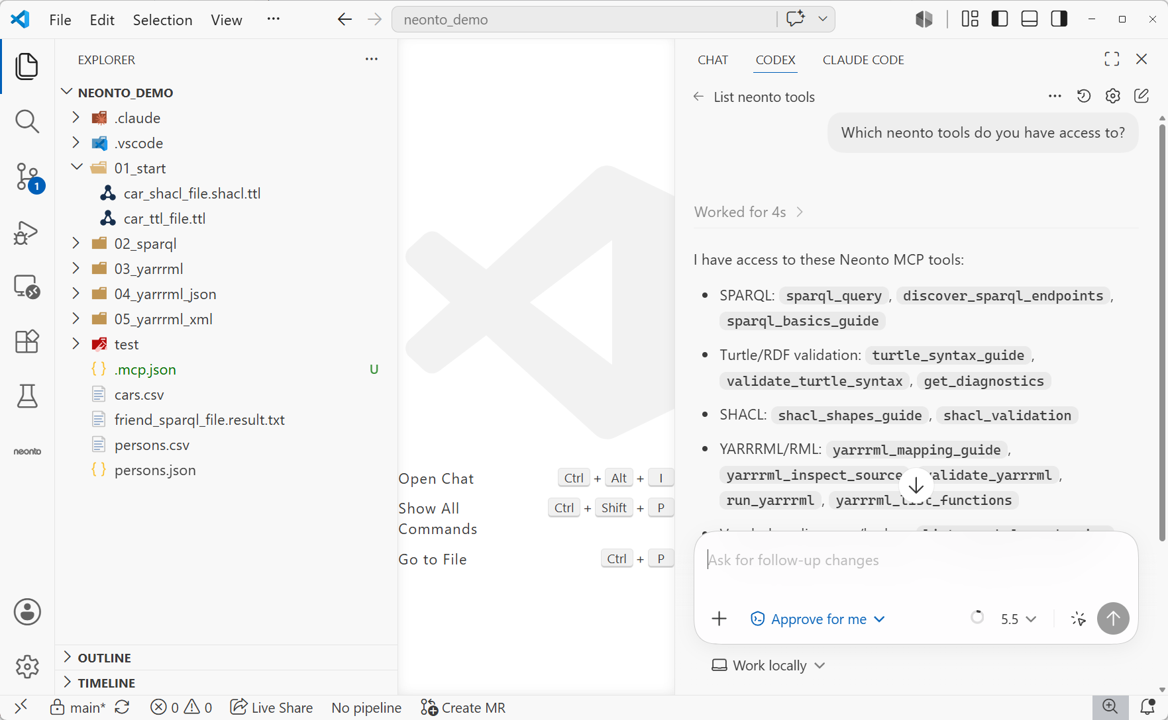Click the chat sparkle icon in title bar
Screen dimensions: 1168x720
795,19
